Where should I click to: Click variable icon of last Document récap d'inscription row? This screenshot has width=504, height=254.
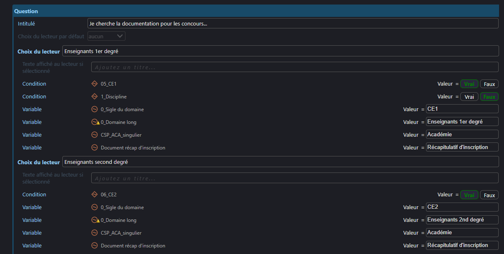click(x=94, y=246)
